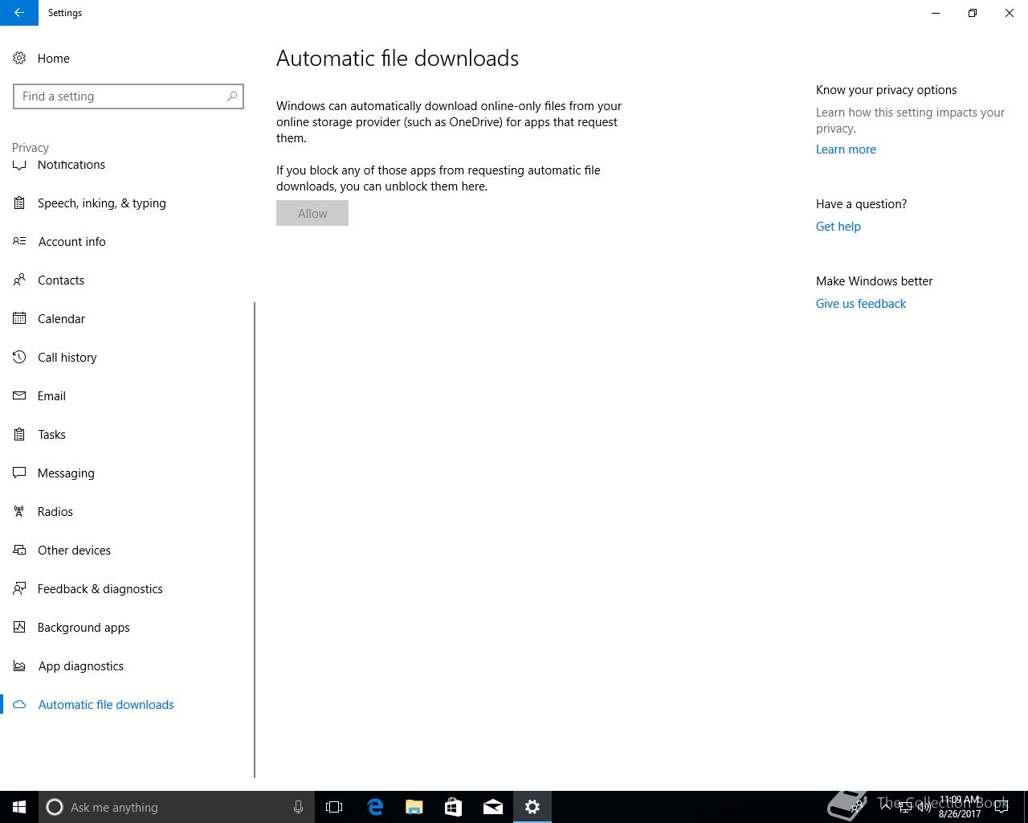Click the back arrow in Settings
1028x823 pixels.
19,13
